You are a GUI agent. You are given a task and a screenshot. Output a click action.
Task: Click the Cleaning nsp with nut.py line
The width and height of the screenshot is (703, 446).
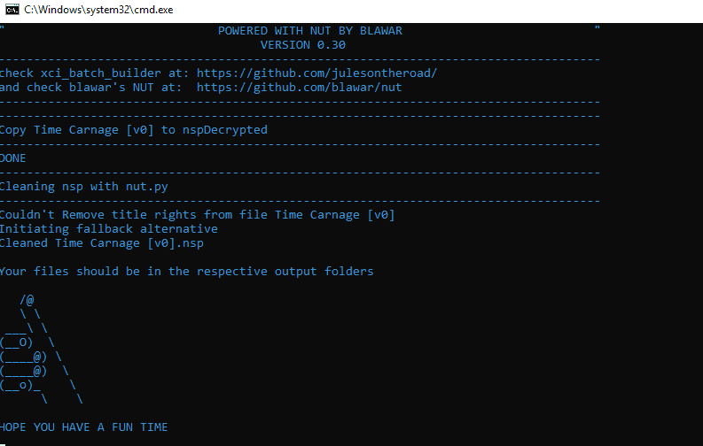tap(84, 187)
